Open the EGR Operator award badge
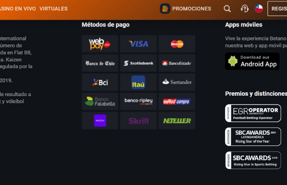The width and height of the screenshot is (287, 185). coord(253,113)
